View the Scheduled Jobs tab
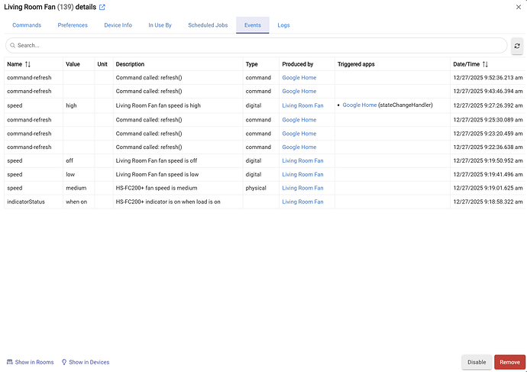This screenshot has width=527, height=372. pyautogui.click(x=208, y=25)
